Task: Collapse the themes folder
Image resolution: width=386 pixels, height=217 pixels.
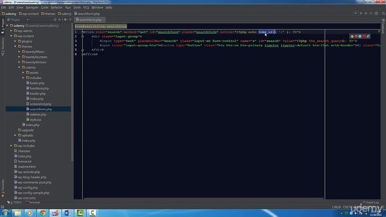Action: click(15, 46)
